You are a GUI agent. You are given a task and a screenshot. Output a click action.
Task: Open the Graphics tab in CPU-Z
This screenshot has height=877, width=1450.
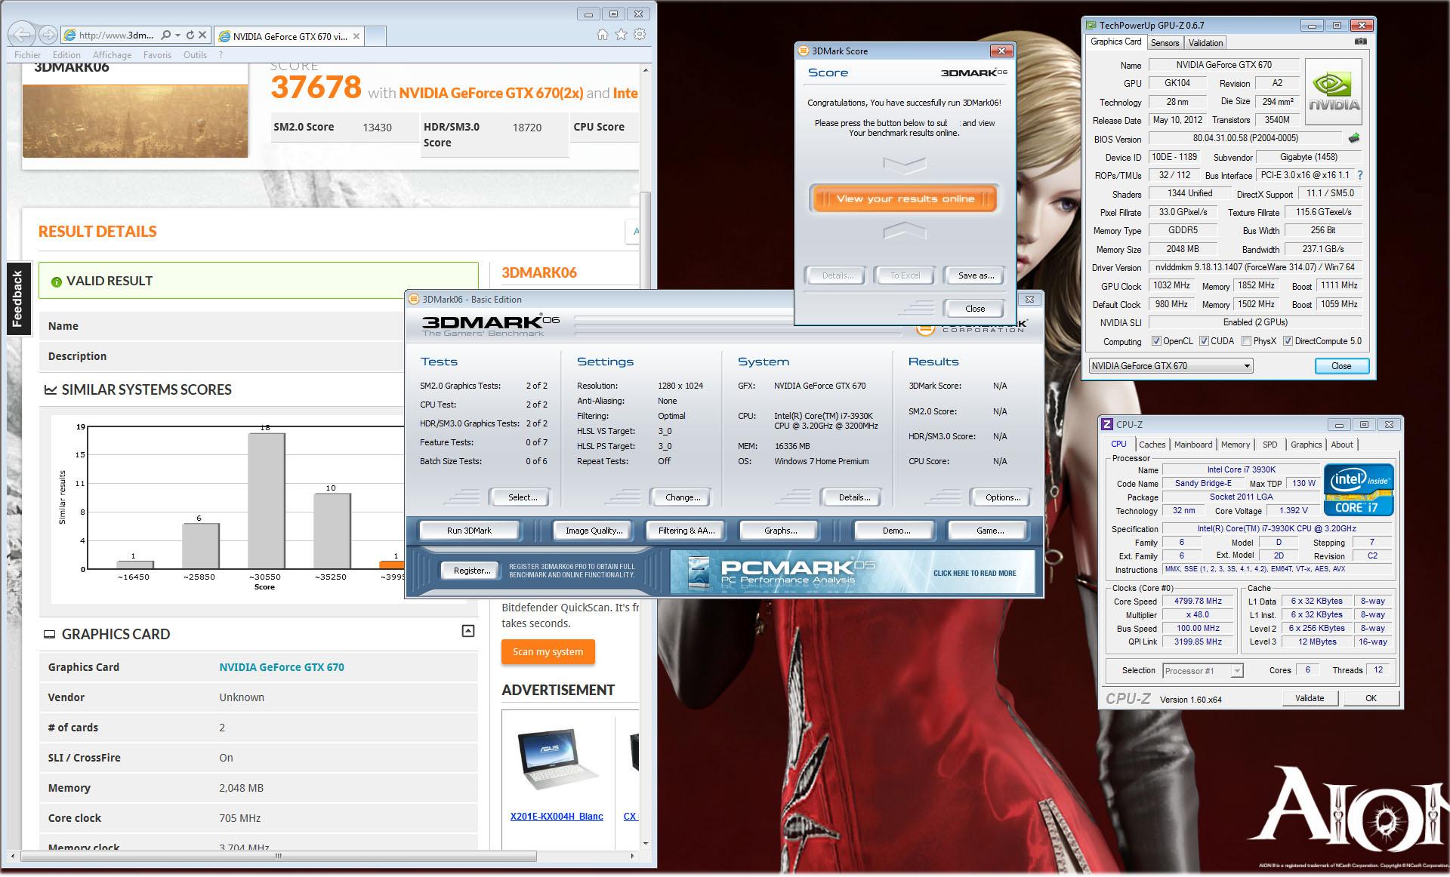click(1307, 445)
